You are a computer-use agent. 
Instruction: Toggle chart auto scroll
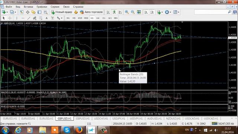[146, 12]
